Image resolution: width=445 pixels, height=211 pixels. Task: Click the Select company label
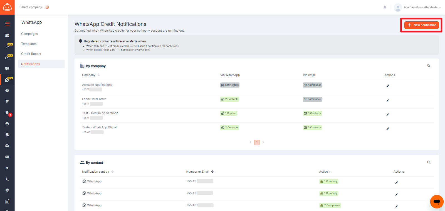pyautogui.click(x=31, y=7)
